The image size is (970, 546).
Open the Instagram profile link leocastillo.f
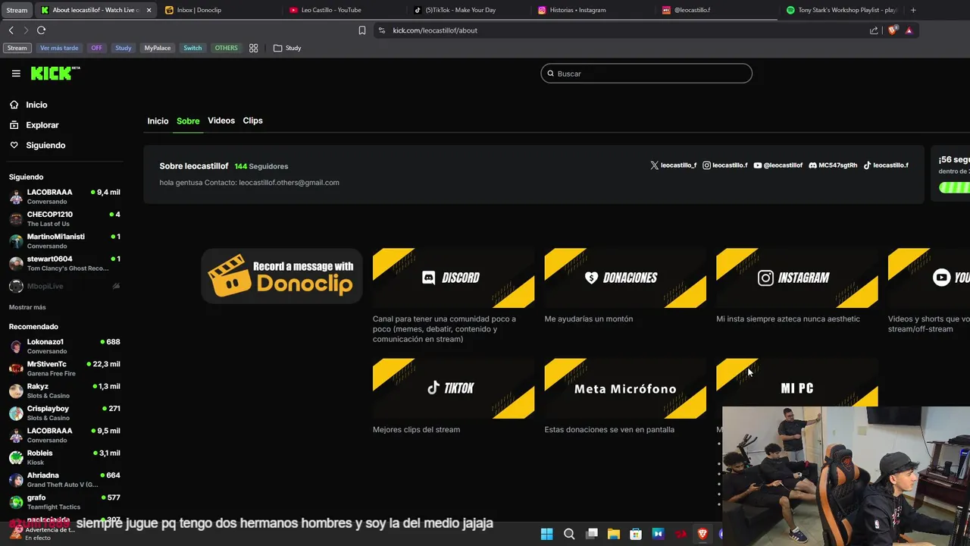coord(725,165)
